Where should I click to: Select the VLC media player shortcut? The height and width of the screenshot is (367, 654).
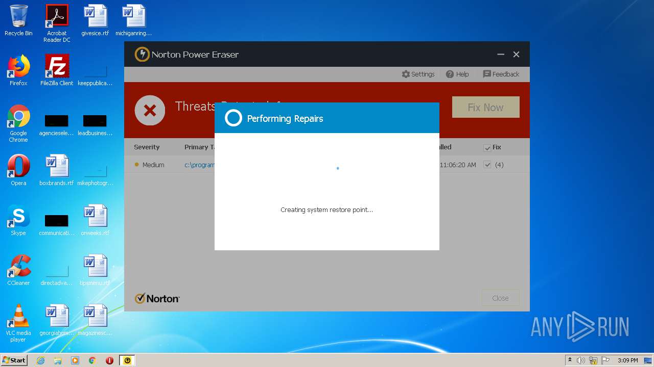(18, 323)
